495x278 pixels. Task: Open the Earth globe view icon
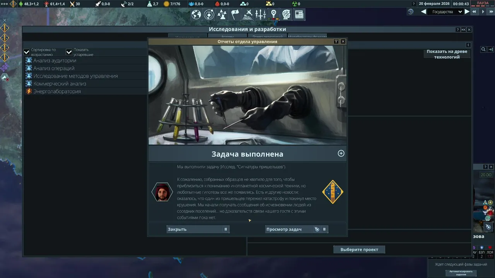click(x=196, y=15)
